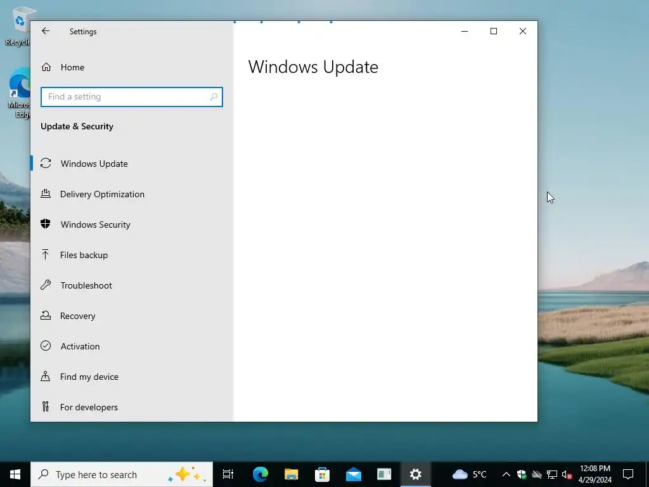Open the notification center icon
The image size is (649, 487).
[x=628, y=474]
